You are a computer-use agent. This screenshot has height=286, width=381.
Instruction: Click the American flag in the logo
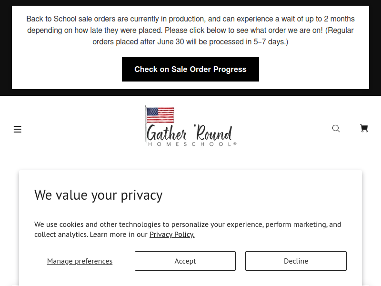tap(160, 115)
